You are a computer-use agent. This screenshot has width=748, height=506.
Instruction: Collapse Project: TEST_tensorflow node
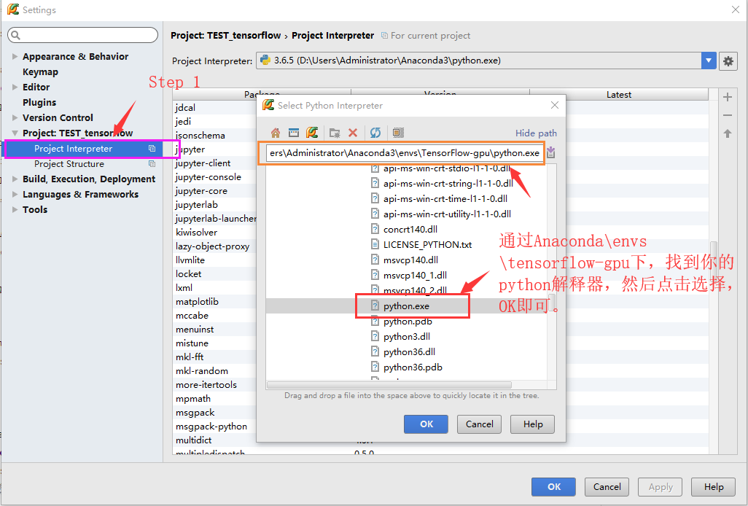click(15, 133)
